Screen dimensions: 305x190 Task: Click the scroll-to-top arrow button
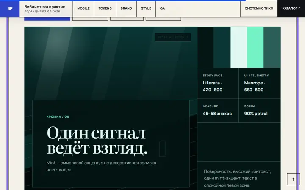293,179
